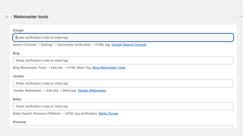Visit the Yandex Webmaster link
Image resolution: width=243 pixels, height=136 pixels.
(92, 90)
